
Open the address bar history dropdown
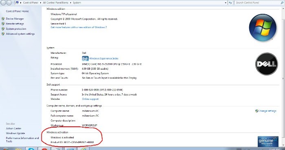tap(226, 3)
